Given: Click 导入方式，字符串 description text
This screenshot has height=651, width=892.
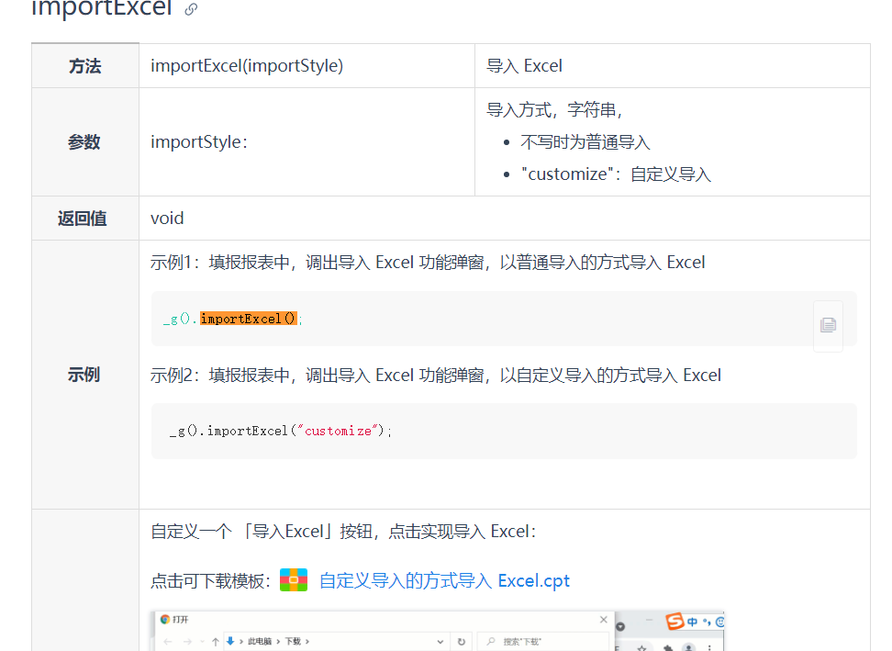Looking at the screenshot, I should pos(554,109).
